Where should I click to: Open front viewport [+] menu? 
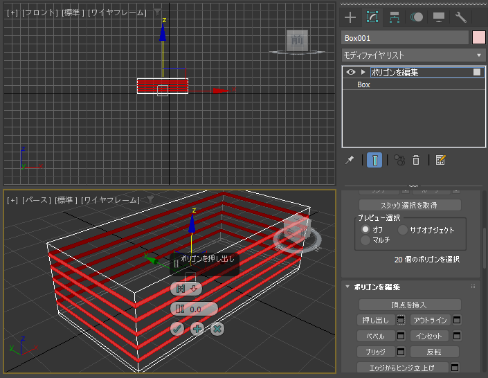click(x=12, y=12)
